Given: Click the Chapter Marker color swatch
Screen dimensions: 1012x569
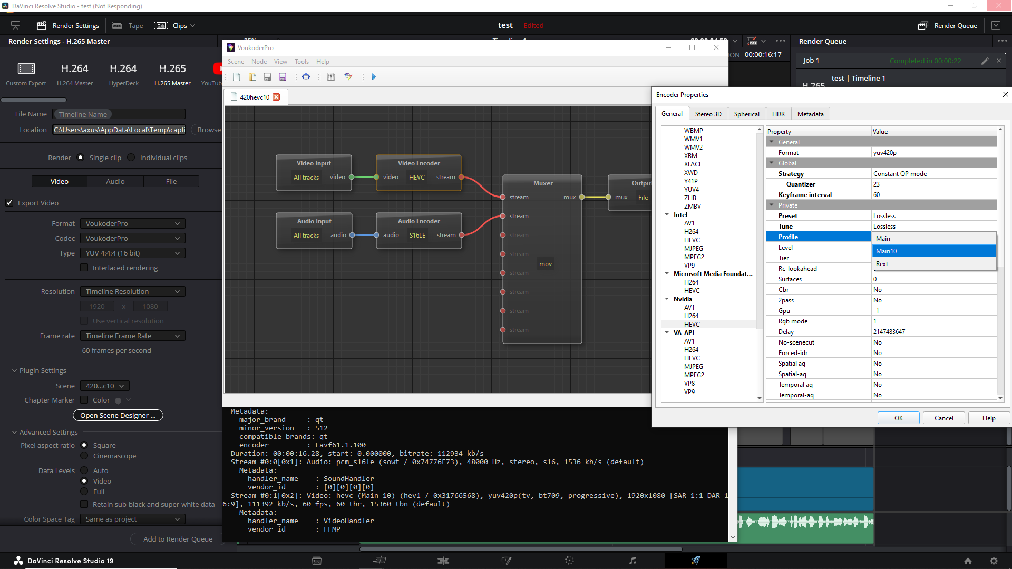Looking at the screenshot, I should click(118, 400).
